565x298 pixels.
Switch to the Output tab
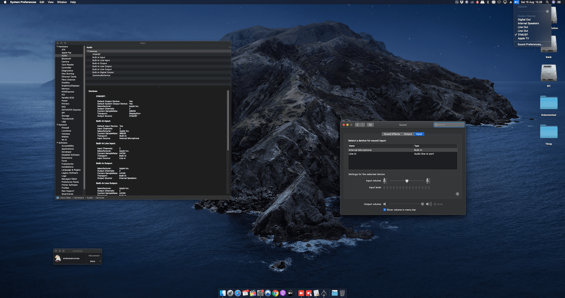[408, 134]
